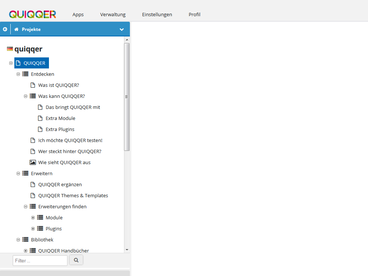Click the QUIQQER logo
This screenshot has width=368, height=276.
click(x=32, y=14)
